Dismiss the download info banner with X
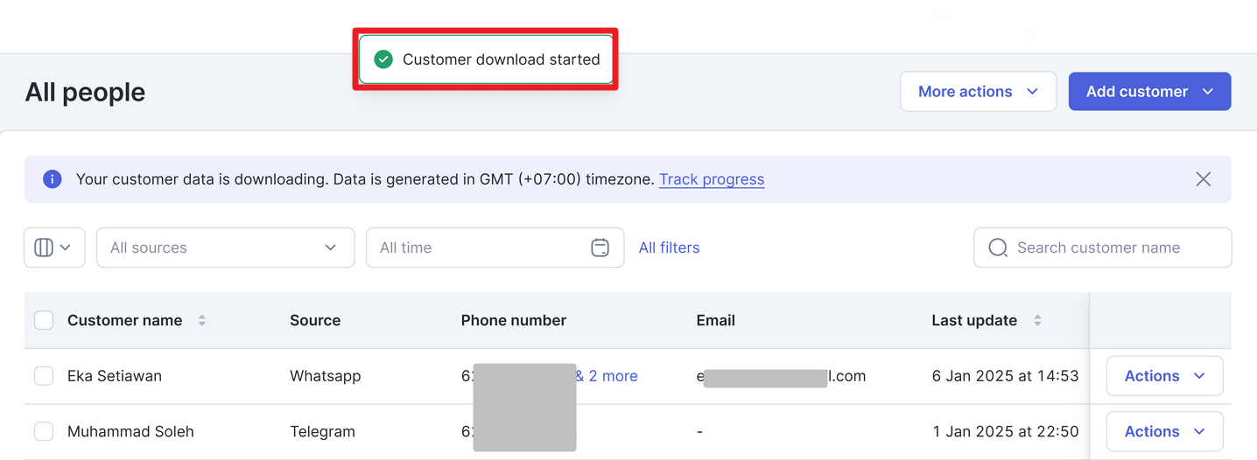This screenshot has width=1257, height=460. click(x=1204, y=179)
